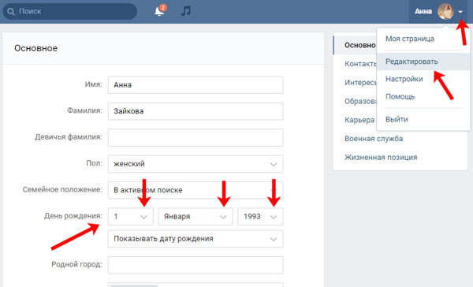Open the notifications bell icon
Image resolution: width=473 pixels, height=287 pixels.
coord(159,11)
